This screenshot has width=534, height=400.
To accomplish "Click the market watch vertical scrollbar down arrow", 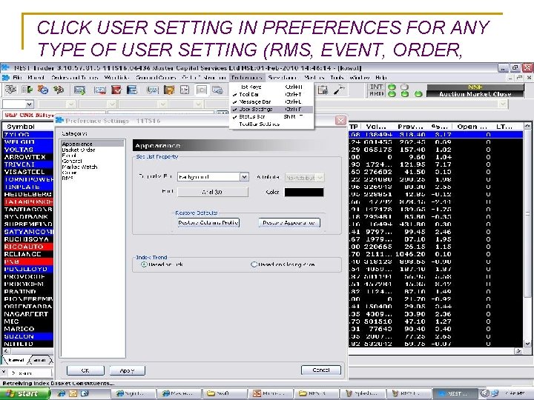I will tap(527, 344).
